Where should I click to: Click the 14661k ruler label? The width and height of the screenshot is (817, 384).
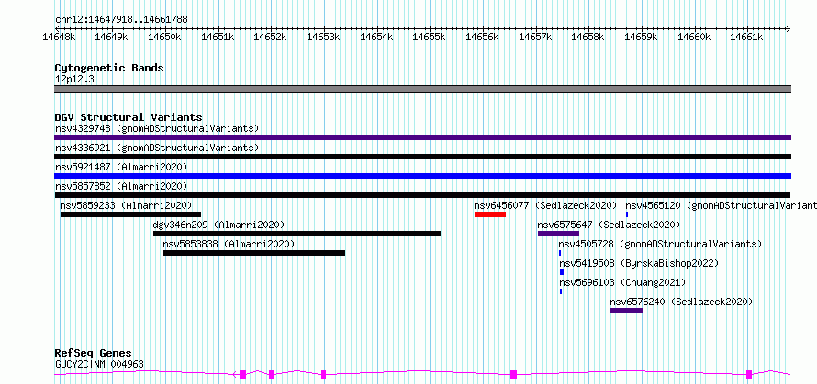coord(747,37)
